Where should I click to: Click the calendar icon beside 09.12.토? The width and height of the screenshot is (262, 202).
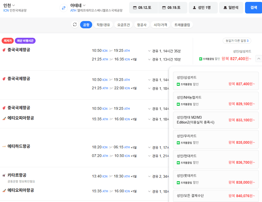pos(135,8)
